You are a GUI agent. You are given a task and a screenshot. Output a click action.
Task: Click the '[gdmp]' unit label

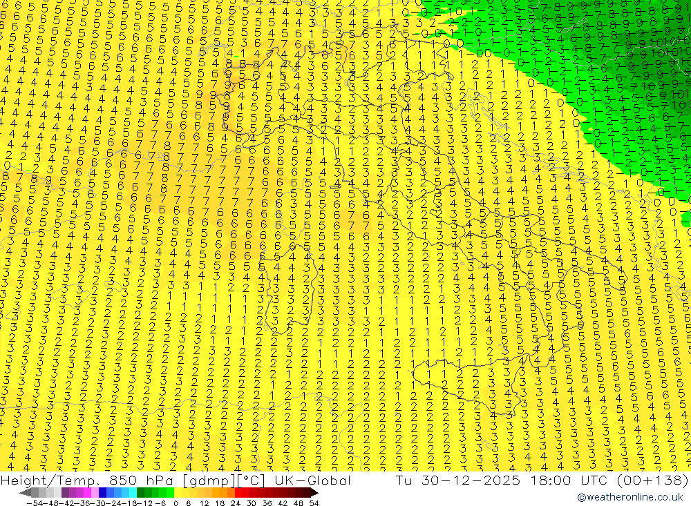coord(209,480)
